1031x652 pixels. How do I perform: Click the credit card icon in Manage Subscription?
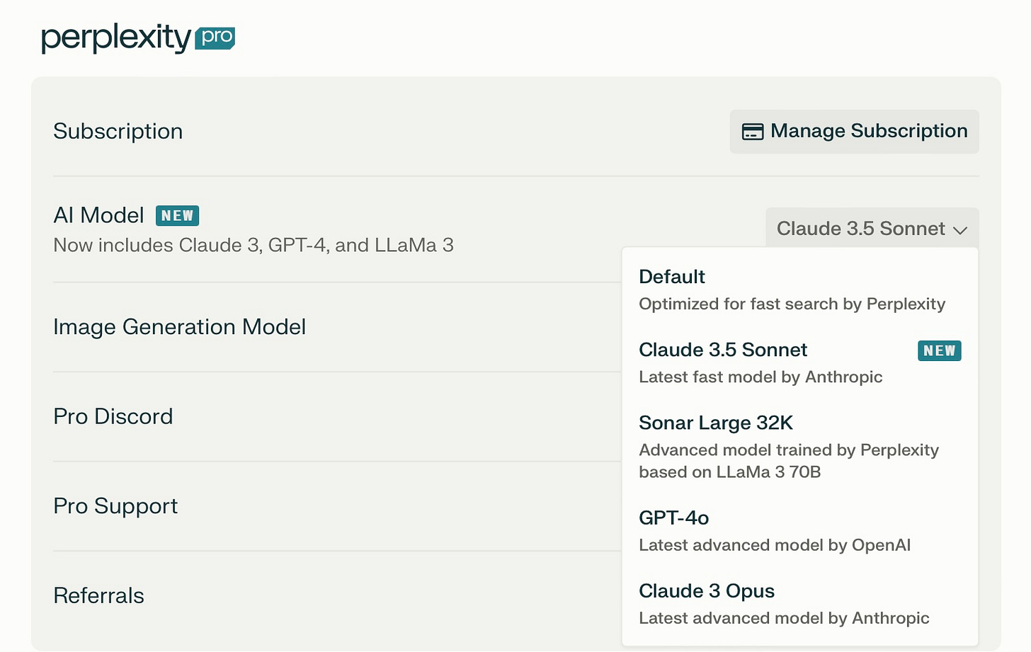coord(752,132)
